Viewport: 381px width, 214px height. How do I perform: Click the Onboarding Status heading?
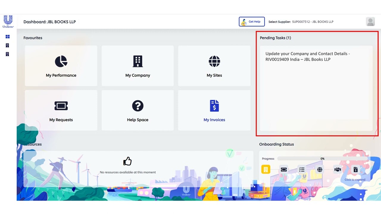coord(277,144)
